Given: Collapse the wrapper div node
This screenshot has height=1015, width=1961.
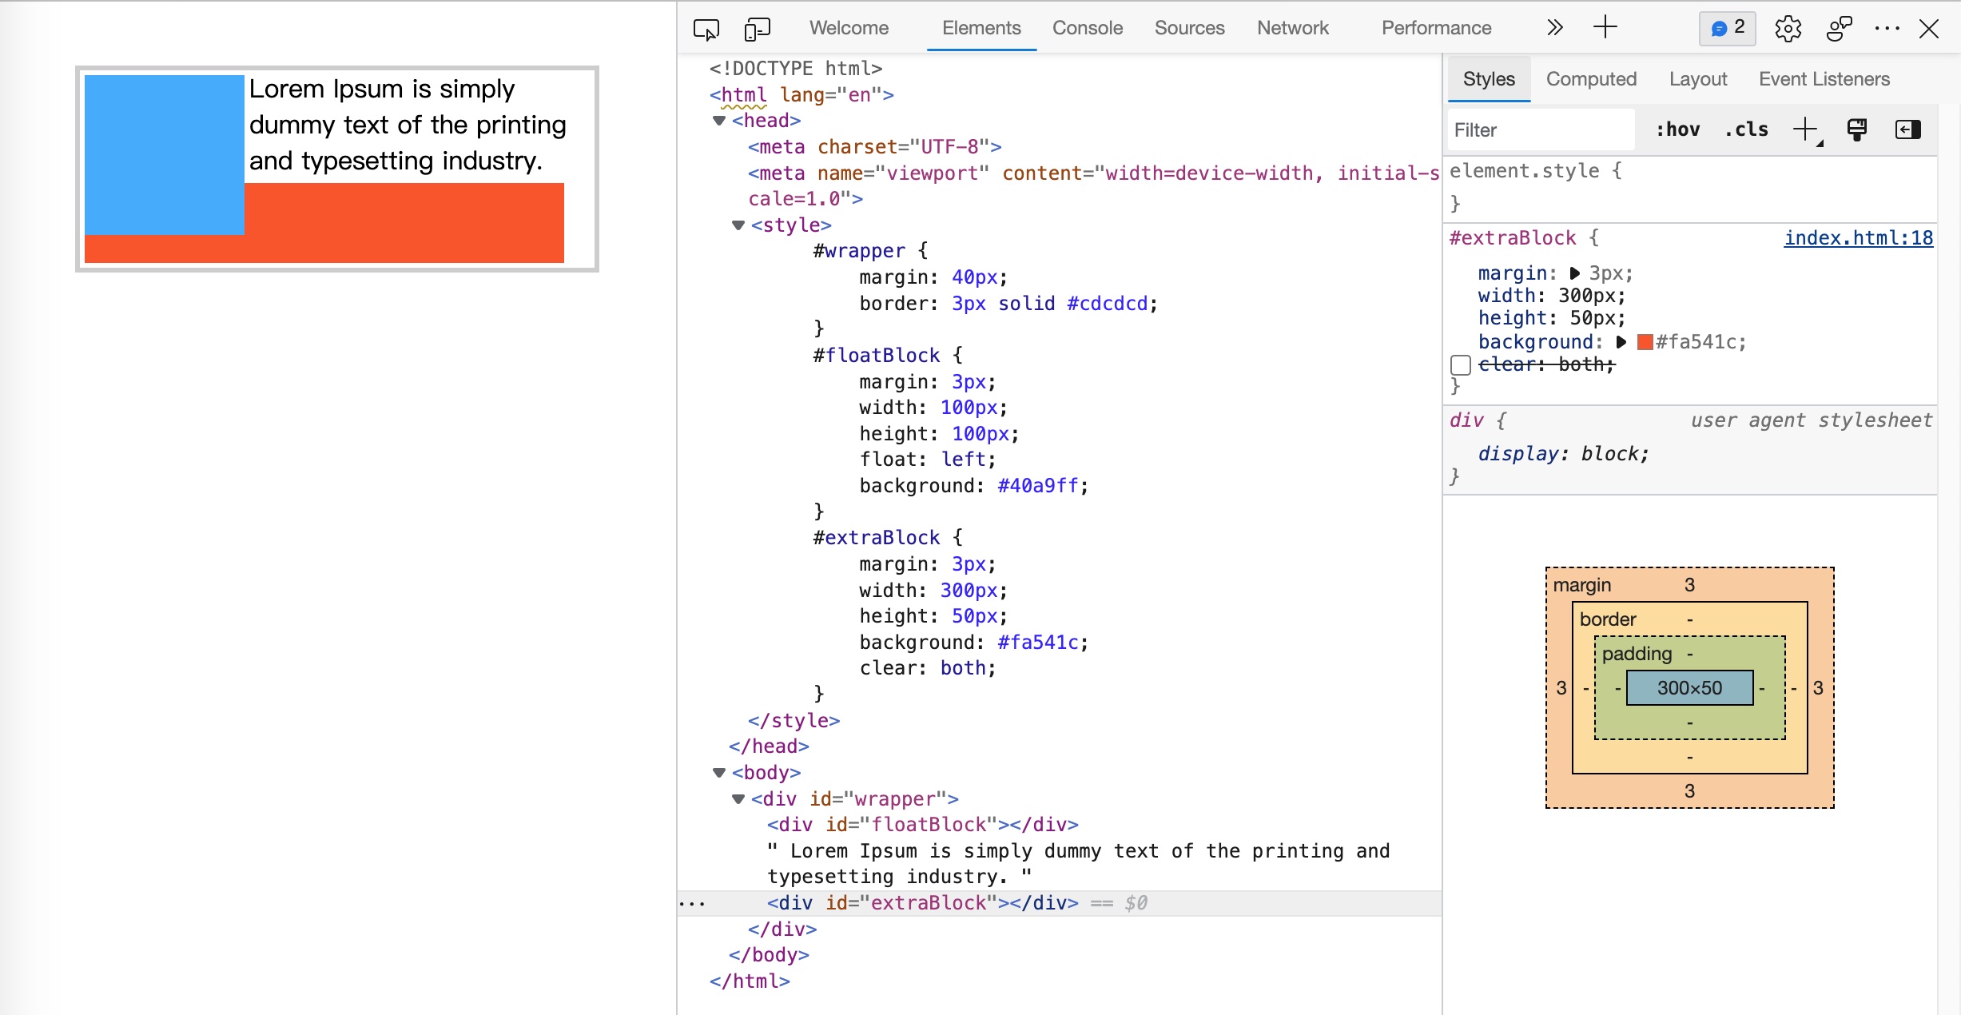Looking at the screenshot, I should coord(738,799).
